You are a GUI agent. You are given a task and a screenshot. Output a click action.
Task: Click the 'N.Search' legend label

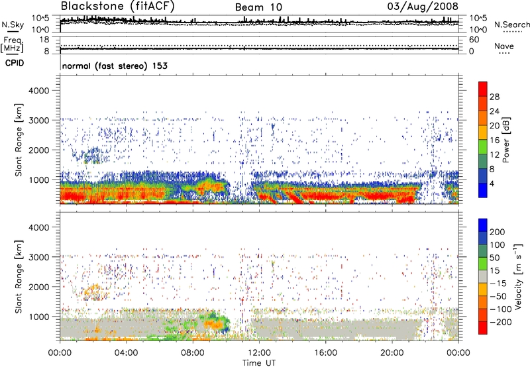tap(511, 25)
